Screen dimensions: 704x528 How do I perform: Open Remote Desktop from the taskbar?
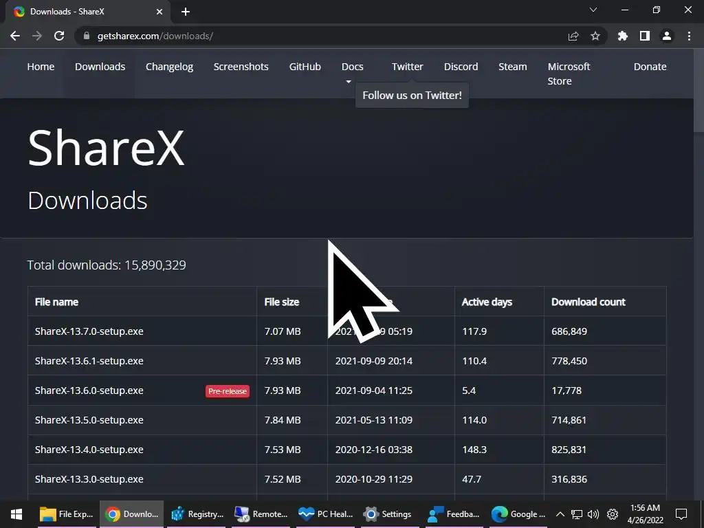coord(261,514)
